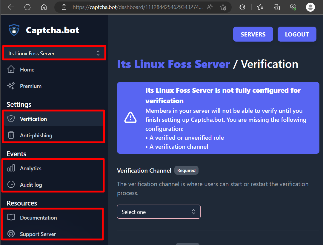Click the Anti-phishing trash icon
The width and height of the screenshot is (323, 245).
11,135
